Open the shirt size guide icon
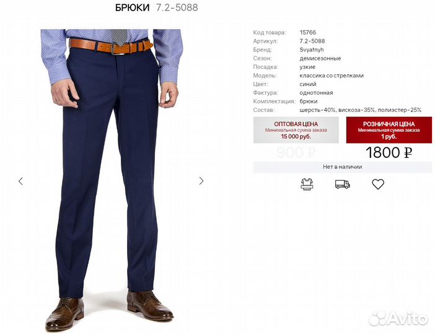This screenshot has height=334, width=435. click(x=307, y=184)
